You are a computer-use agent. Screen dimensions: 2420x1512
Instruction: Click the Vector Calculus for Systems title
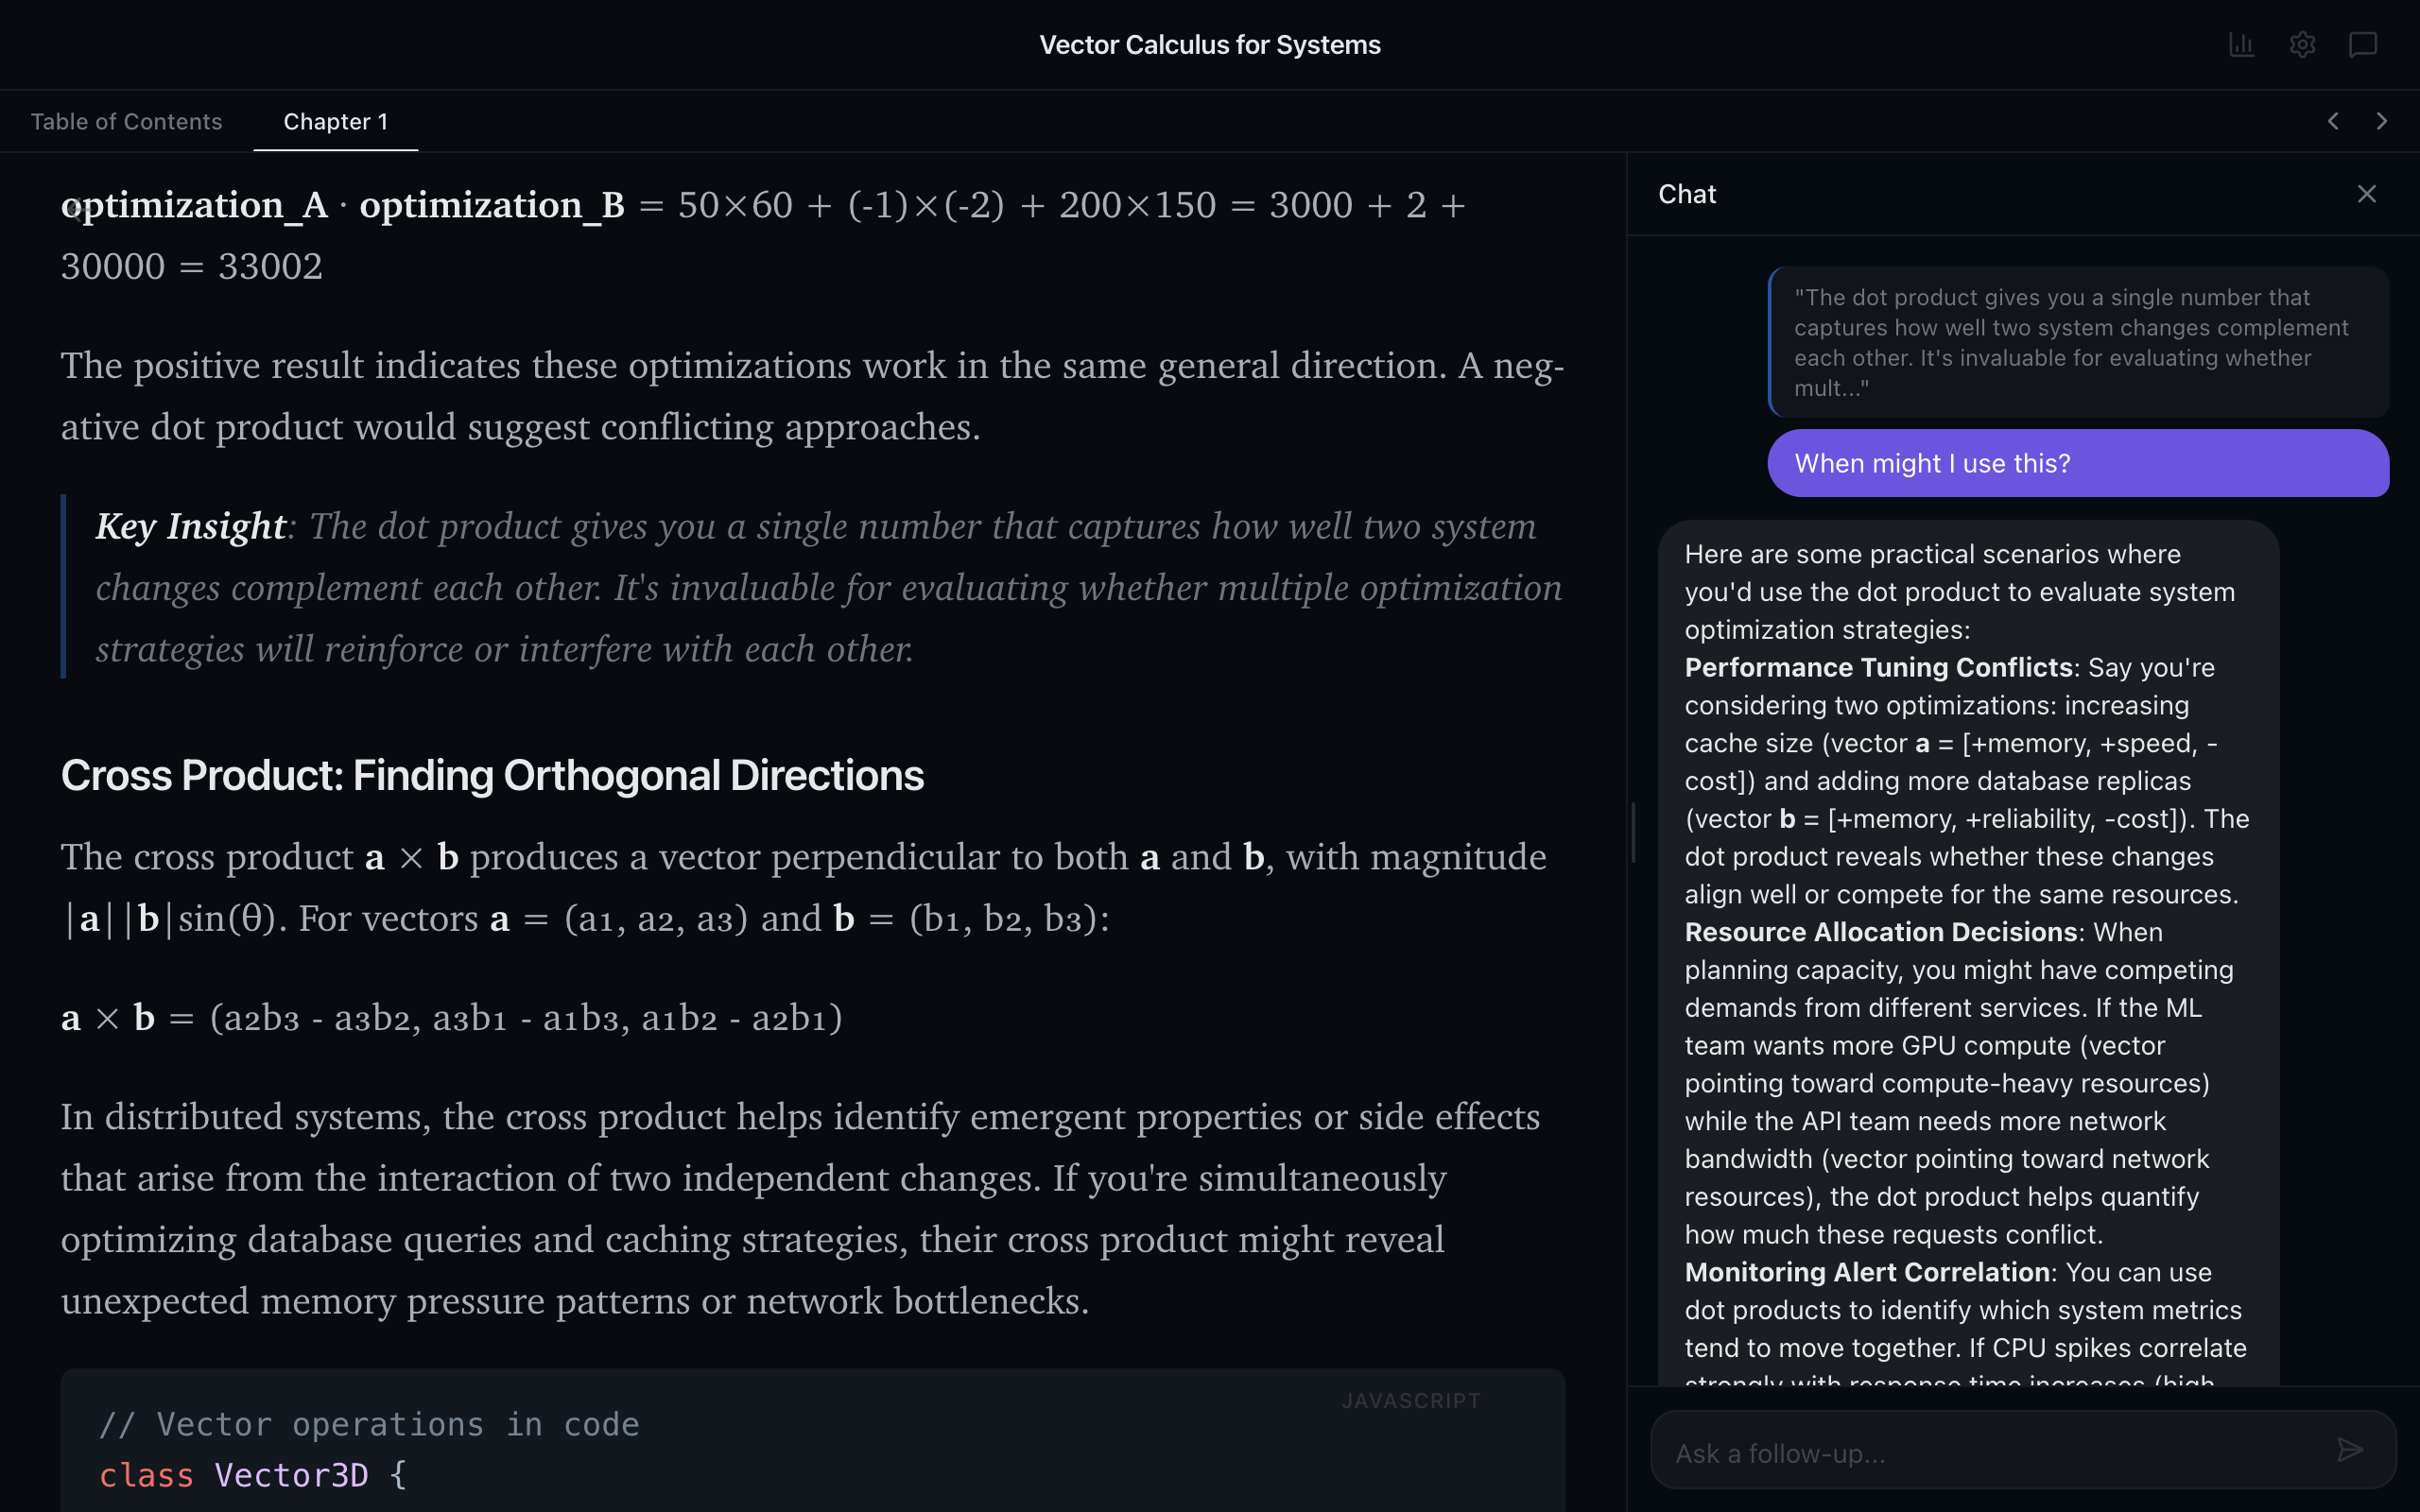(x=1210, y=44)
